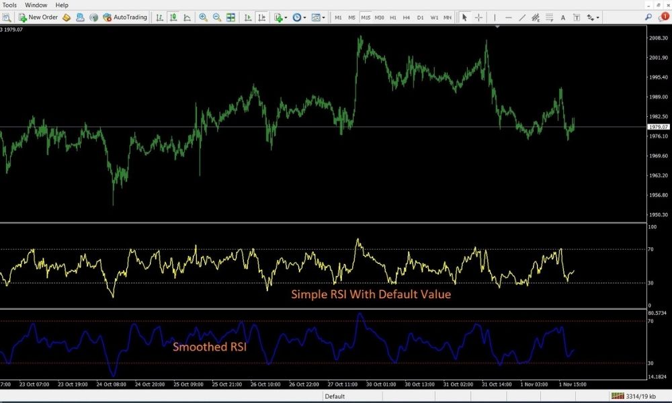Click the Zoom In chart icon
Viewport: 672px width, 403px height.
pos(203,17)
